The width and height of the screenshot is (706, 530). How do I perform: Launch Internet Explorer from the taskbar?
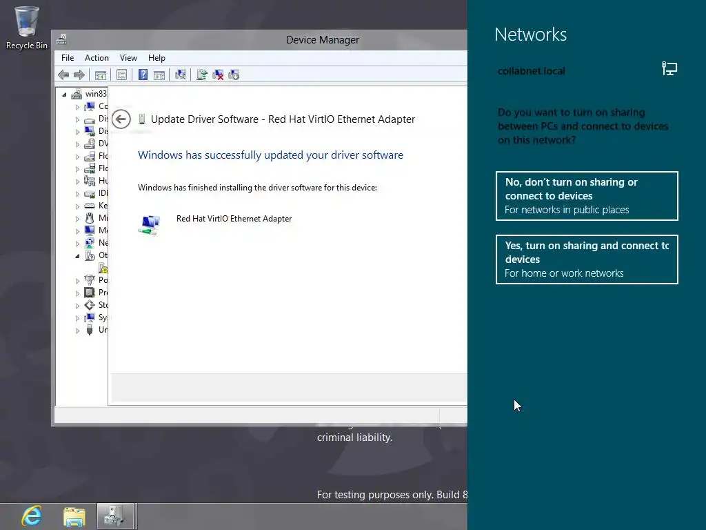[x=31, y=516]
